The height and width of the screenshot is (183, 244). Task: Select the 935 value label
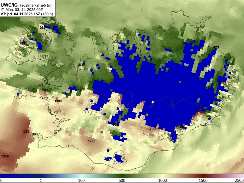click(116, 42)
